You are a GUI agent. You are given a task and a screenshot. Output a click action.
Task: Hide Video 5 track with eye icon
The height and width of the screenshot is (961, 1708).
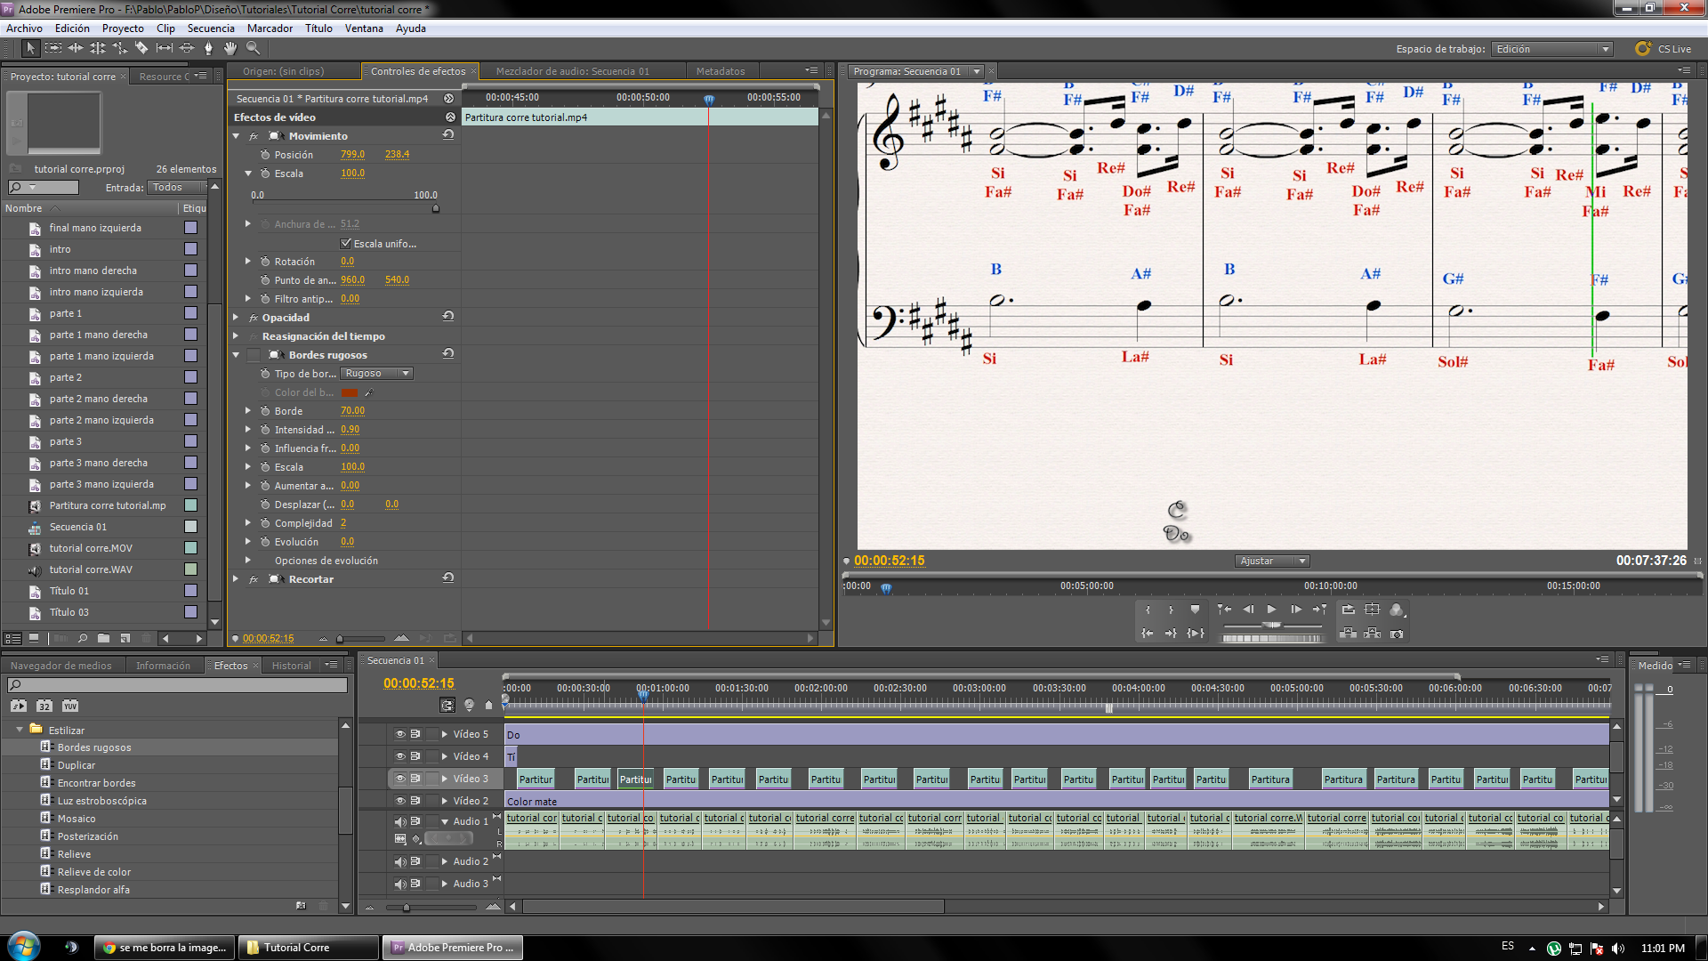[x=400, y=734]
